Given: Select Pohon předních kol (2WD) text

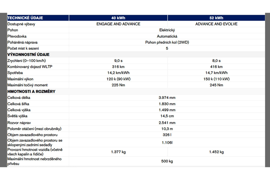Looking at the screenshot, I should [x=167, y=43].
